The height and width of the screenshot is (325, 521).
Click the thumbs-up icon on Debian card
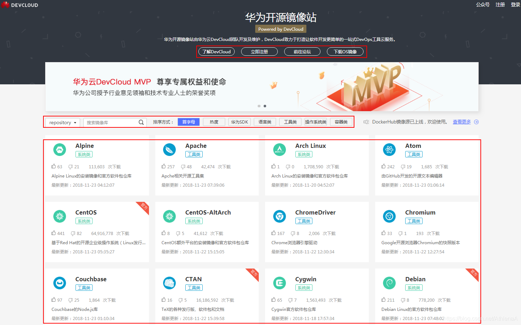pos(384,300)
